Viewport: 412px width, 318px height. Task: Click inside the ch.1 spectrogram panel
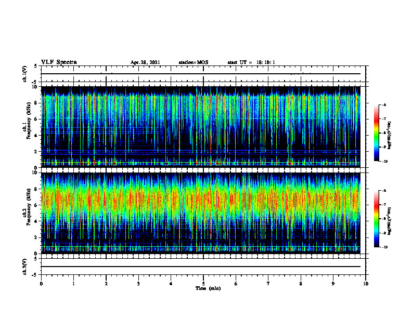click(201, 127)
